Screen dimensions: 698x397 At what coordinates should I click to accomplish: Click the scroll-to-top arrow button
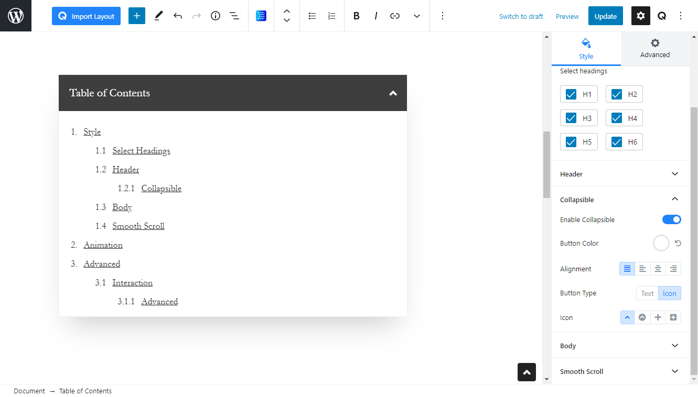(x=527, y=372)
